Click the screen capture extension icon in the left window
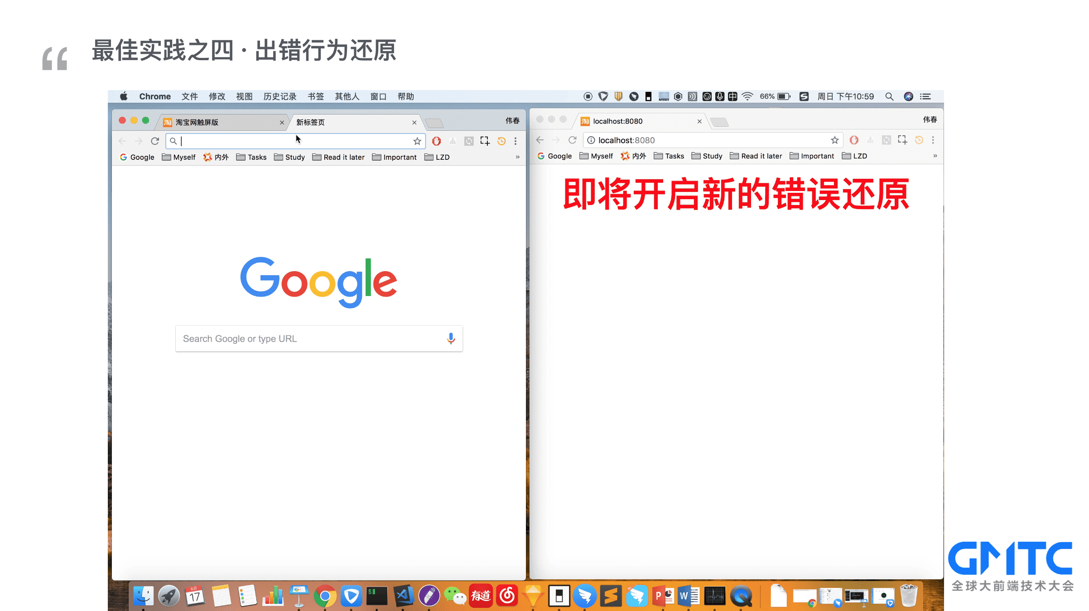The height and width of the screenshot is (611, 1089). 485,141
